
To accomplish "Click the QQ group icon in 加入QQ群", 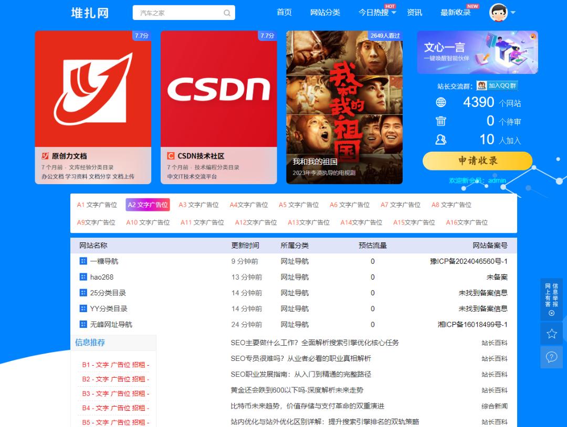I will tap(481, 86).
